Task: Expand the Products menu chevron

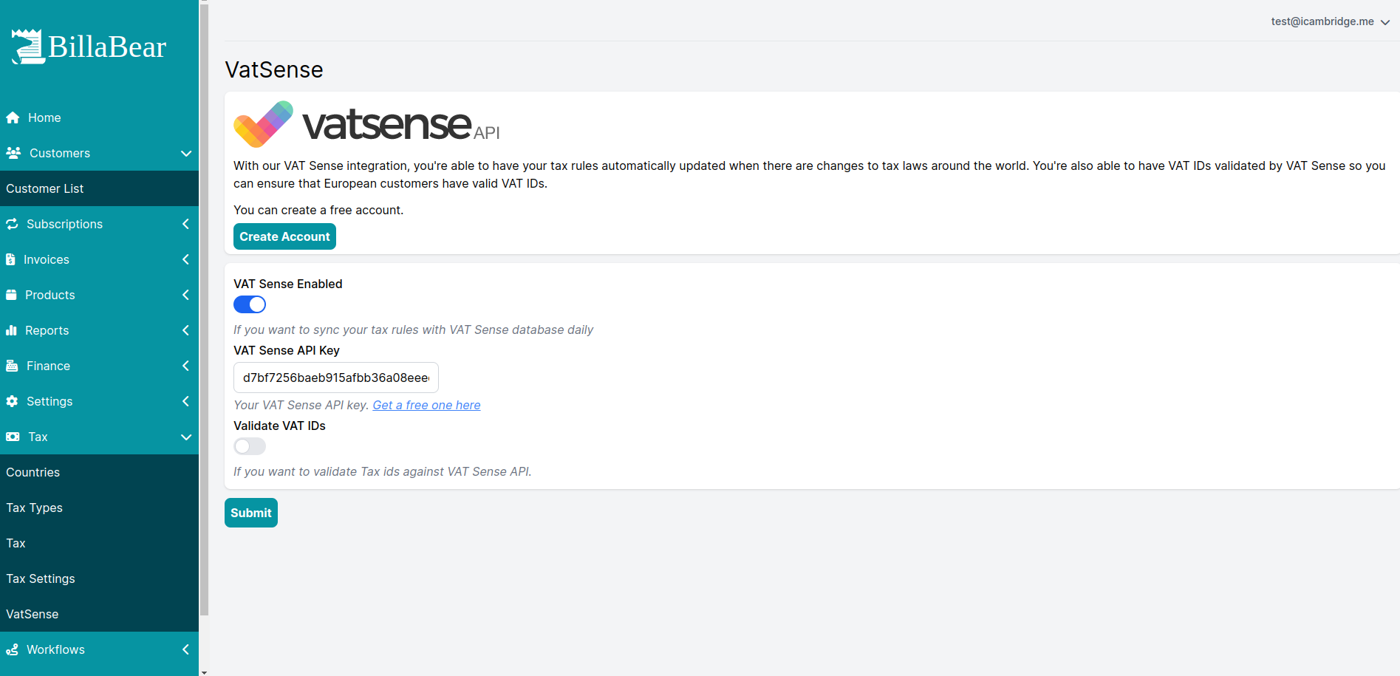Action: point(186,295)
